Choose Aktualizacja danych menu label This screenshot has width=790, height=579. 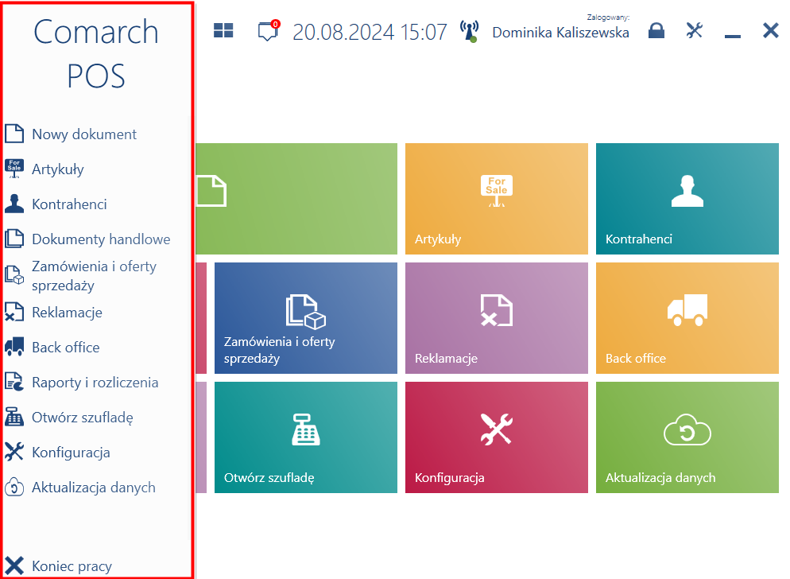[x=94, y=488]
